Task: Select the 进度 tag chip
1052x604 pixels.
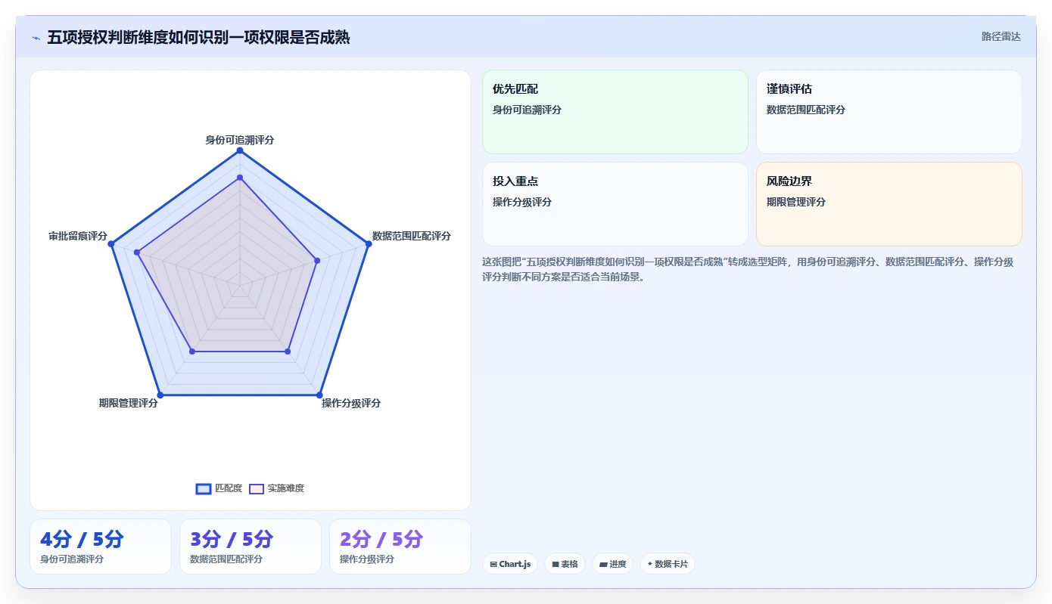Action: (612, 564)
